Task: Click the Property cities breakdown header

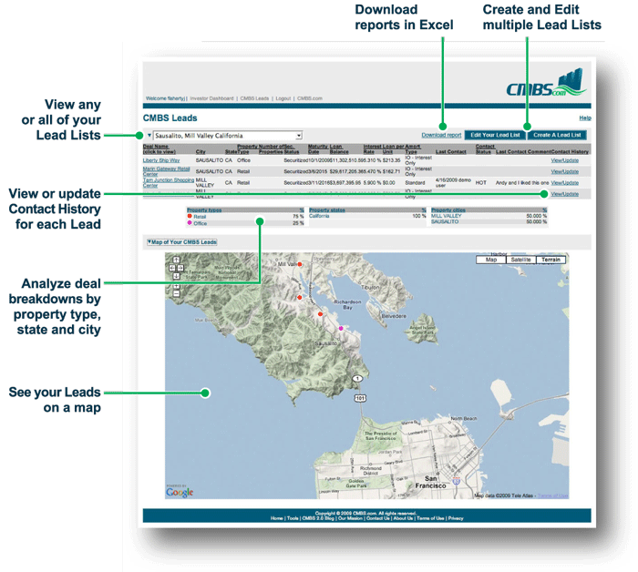Action: tap(448, 210)
